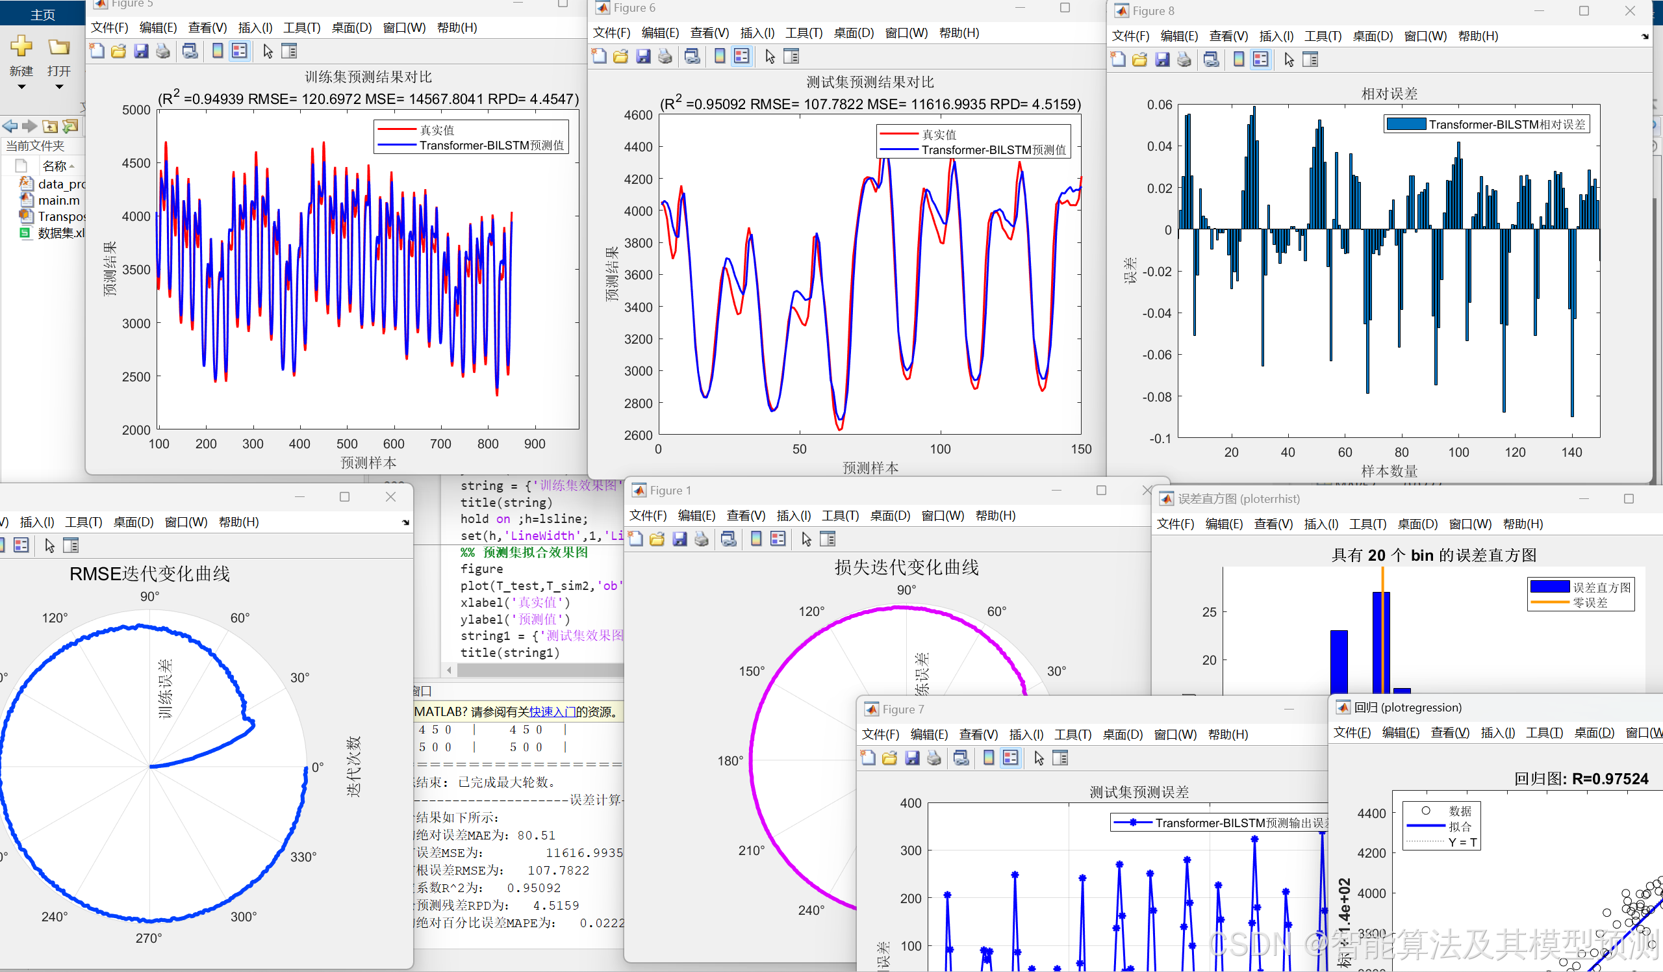Click New figure icon in Figure 6 toolbar
1663x972 pixels.
tap(599, 57)
